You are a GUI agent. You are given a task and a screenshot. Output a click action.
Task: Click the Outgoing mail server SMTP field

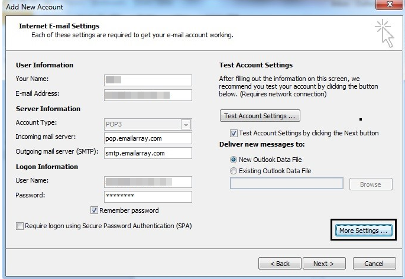pos(148,153)
